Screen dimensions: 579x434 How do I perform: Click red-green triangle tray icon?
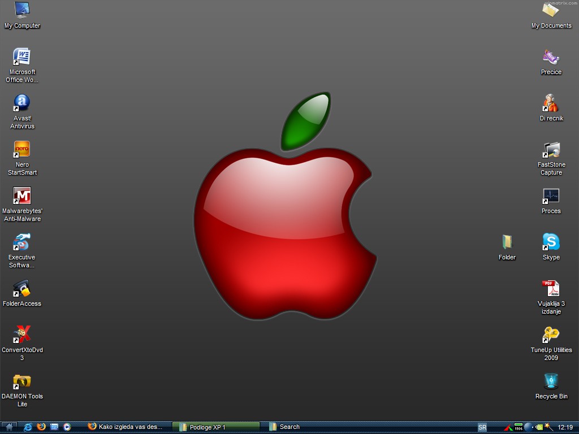[x=508, y=428]
